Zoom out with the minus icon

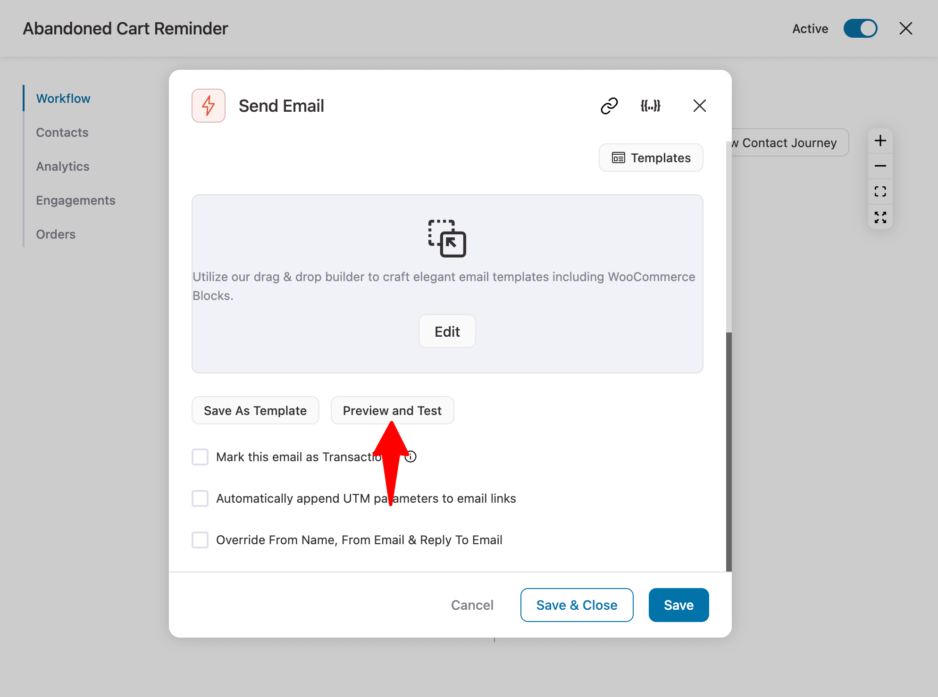[880, 166]
